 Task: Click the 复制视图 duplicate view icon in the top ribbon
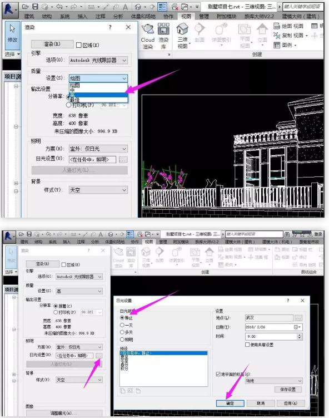[277, 35]
